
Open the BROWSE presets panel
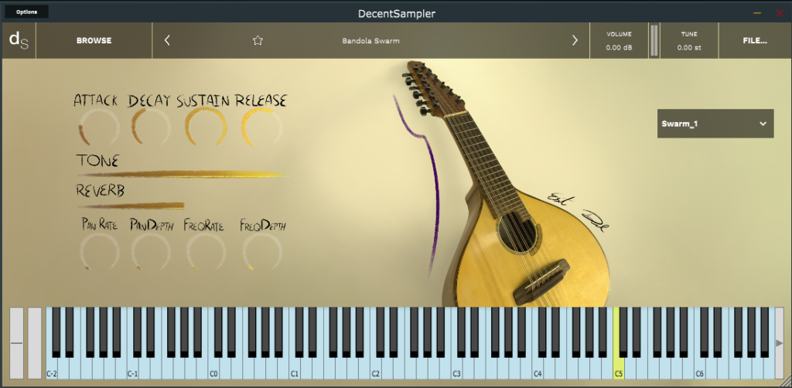pyautogui.click(x=94, y=40)
